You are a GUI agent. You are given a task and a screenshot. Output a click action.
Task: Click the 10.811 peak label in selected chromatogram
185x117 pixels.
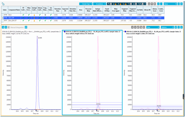[x=98, y=104]
